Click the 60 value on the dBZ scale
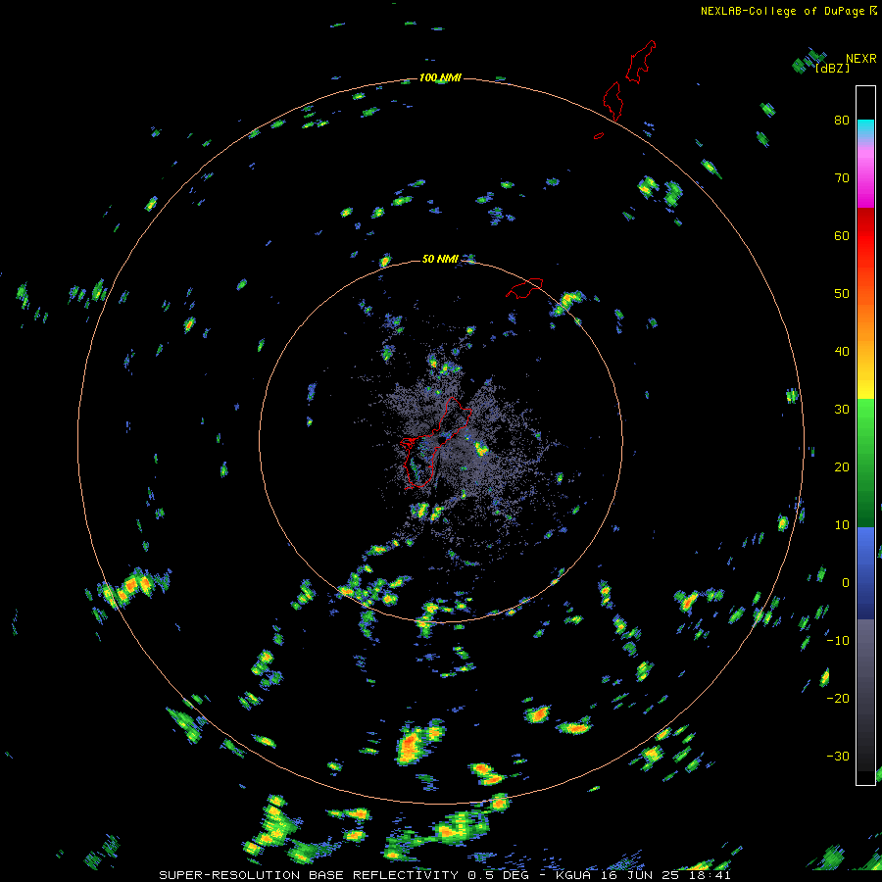 tap(842, 235)
